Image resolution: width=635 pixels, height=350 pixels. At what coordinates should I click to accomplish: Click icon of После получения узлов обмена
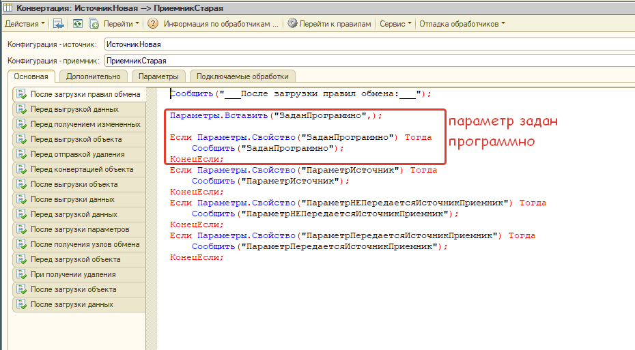pyautogui.click(x=21, y=244)
